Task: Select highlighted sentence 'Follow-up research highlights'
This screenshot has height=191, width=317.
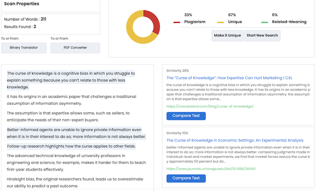Action: [71, 146]
